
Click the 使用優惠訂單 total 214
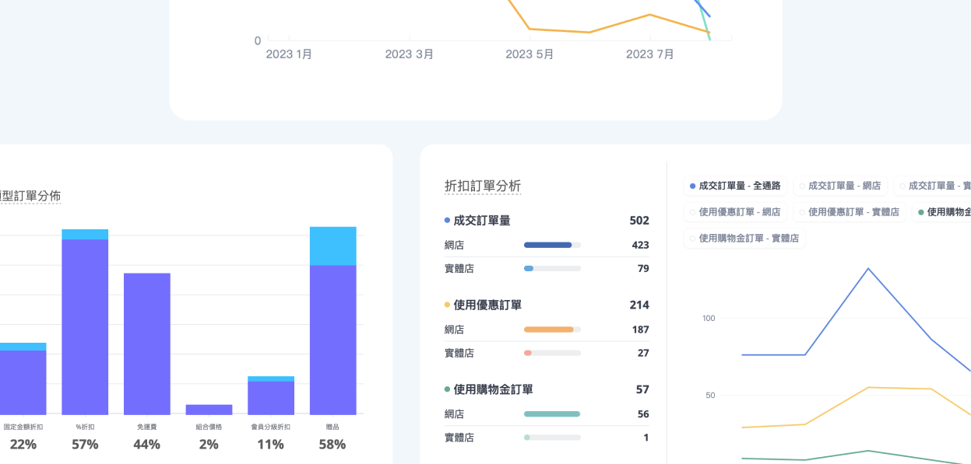click(x=639, y=305)
